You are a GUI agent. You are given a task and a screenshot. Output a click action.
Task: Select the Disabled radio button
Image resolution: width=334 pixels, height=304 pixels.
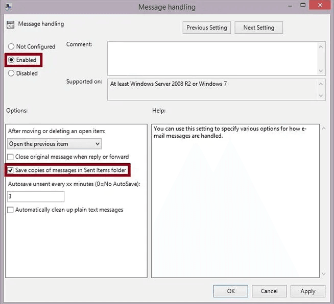pyautogui.click(x=11, y=73)
